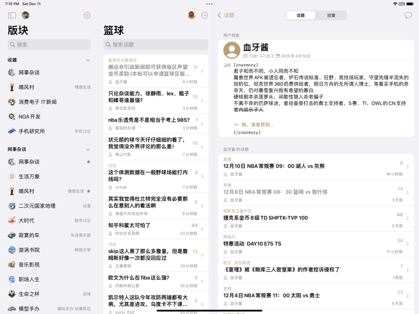Expand the 唉，谁曾想到... collapsed signature

(254, 124)
